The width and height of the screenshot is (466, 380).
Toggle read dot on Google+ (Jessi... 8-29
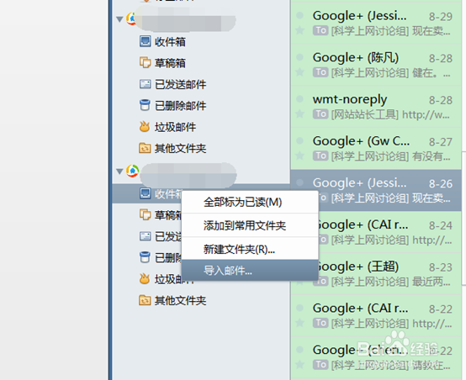299,15
